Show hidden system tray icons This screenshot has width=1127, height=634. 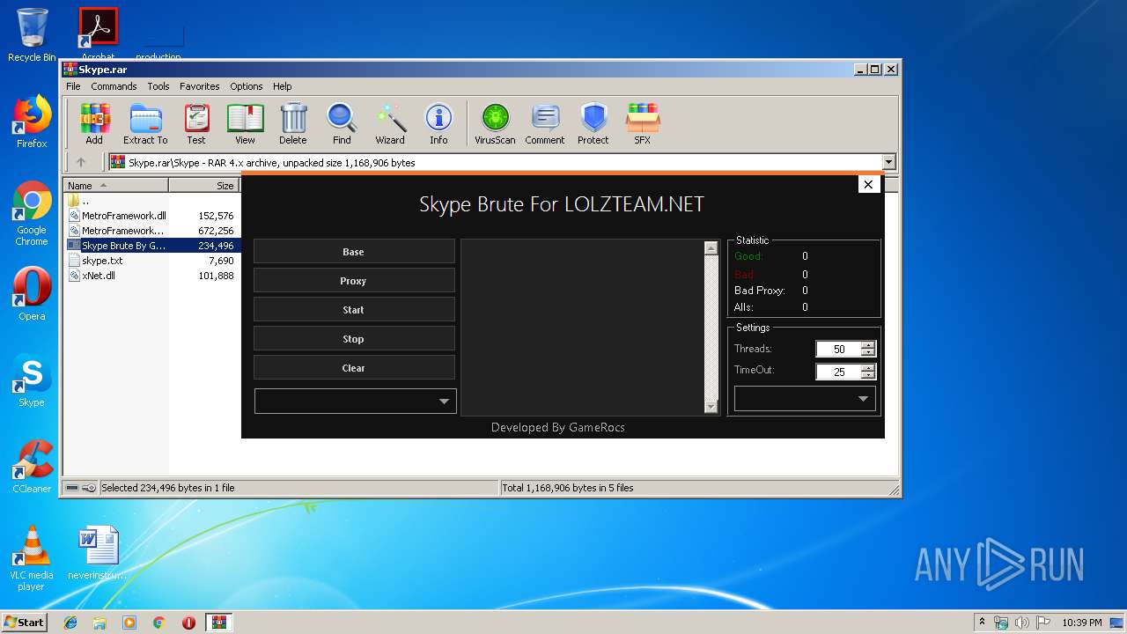982,623
